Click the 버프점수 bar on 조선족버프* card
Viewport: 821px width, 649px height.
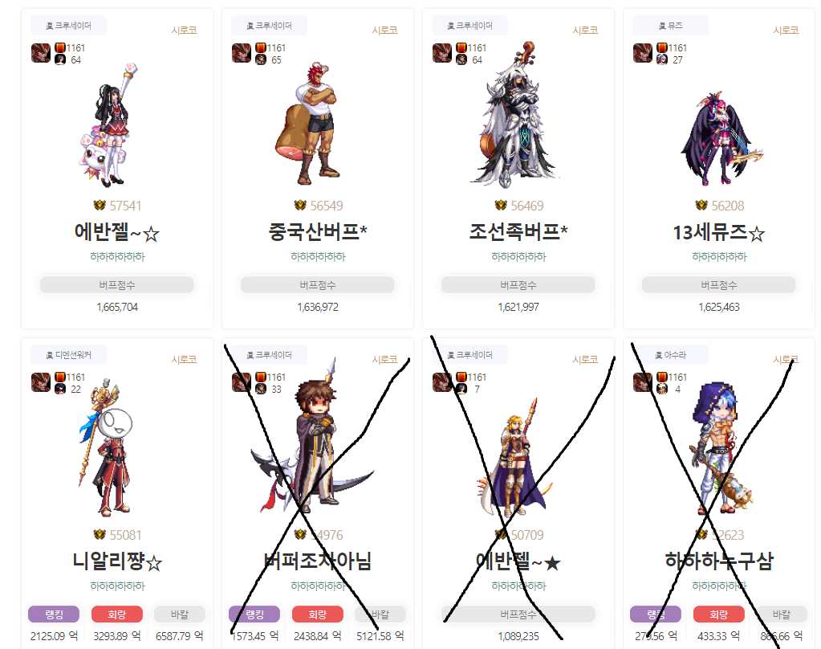coord(518,285)
